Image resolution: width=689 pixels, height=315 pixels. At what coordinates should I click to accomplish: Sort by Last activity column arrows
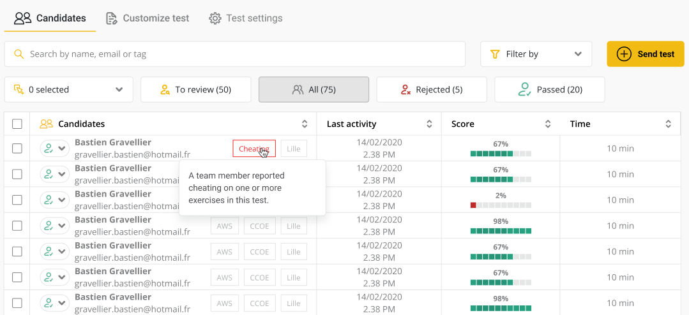point(430,124)
